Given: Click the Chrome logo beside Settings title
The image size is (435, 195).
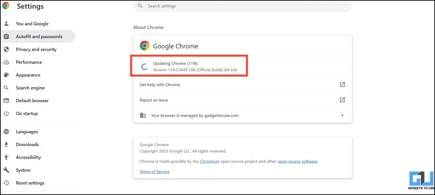Looking at the screenshot, I should (x=6, y=6).
